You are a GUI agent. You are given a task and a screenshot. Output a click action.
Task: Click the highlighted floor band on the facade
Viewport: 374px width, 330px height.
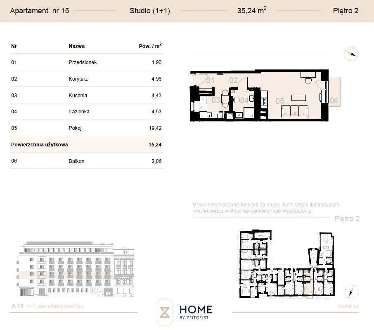point(66,275)
